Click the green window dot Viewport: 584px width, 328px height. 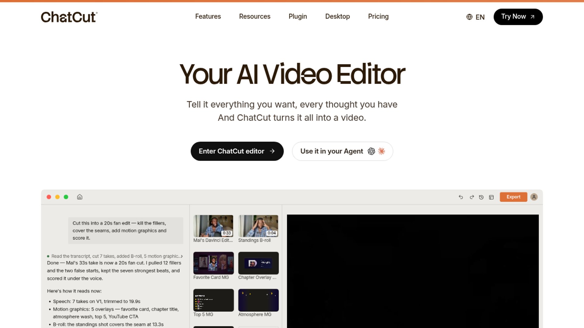(66, 197)
